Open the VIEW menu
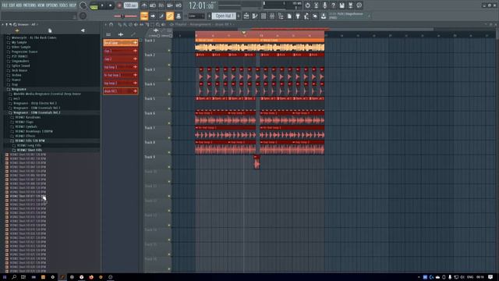Viewport: 499px width, 281px height. [x=41, y=5]
